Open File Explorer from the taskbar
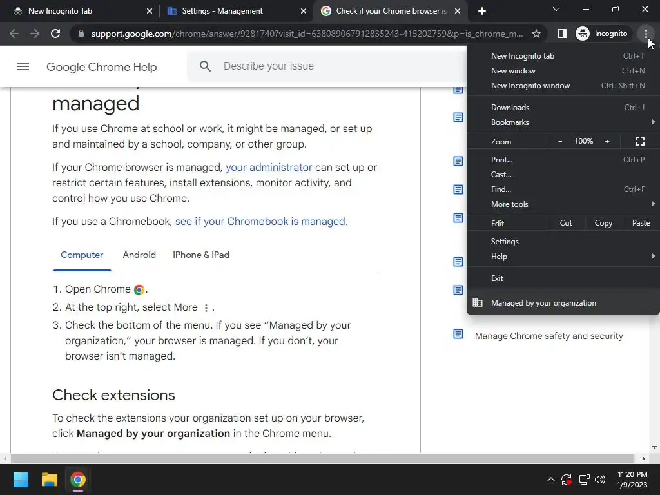 (x=49, y=480)
